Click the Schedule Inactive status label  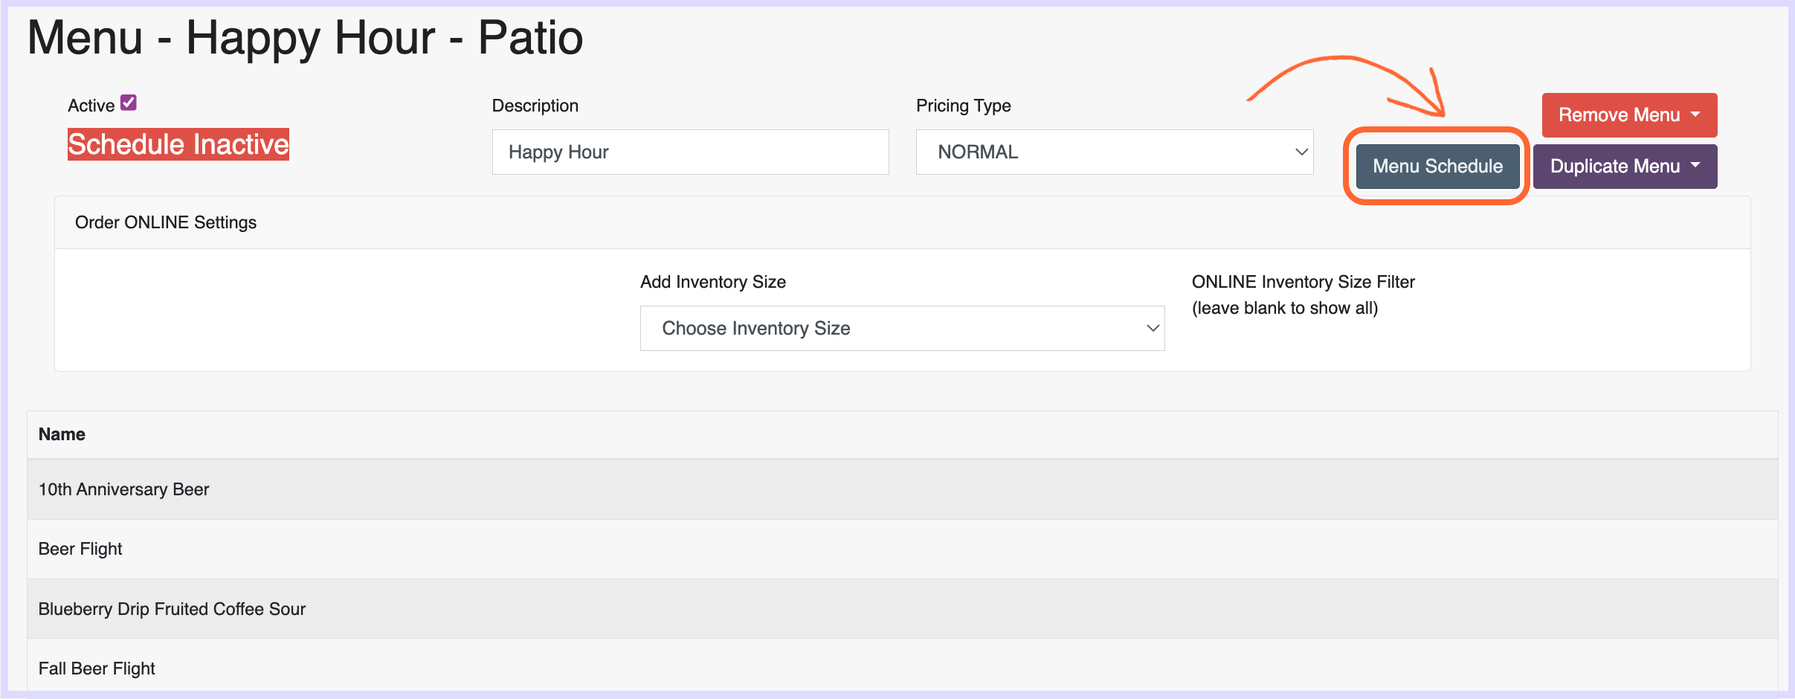(x=178, y=144)
